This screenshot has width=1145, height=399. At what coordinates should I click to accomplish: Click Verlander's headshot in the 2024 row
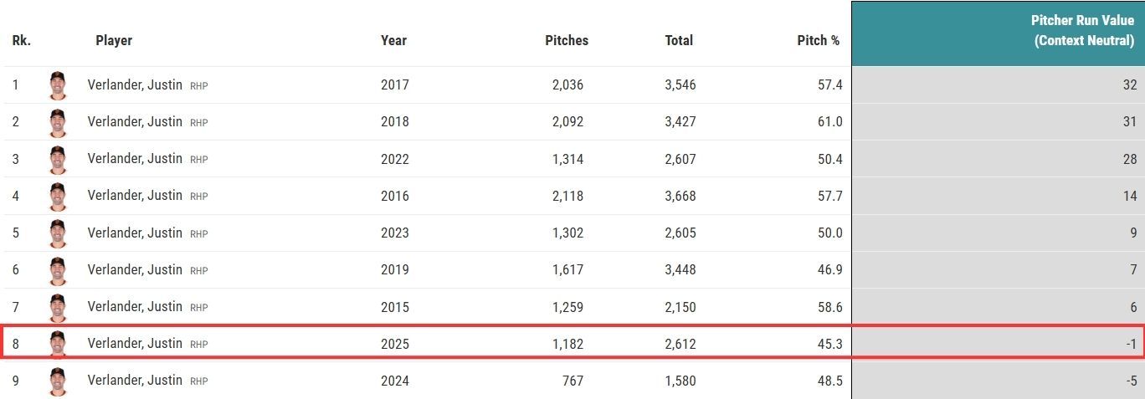tap(57, 381)
